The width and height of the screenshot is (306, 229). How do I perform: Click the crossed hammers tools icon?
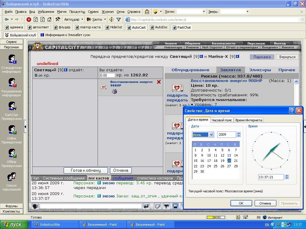pyautogui.click(x=58, y=19)
